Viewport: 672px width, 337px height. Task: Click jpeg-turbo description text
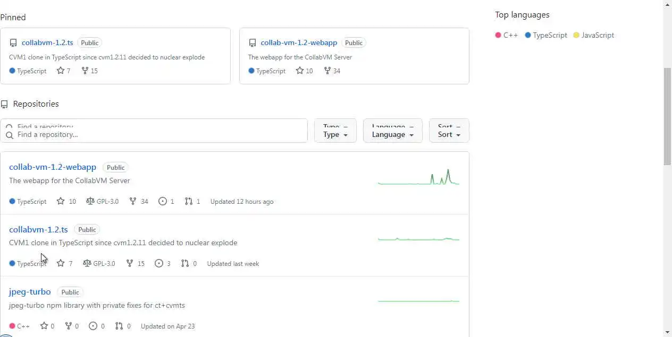pyautogui.click(x=97, y=305)
